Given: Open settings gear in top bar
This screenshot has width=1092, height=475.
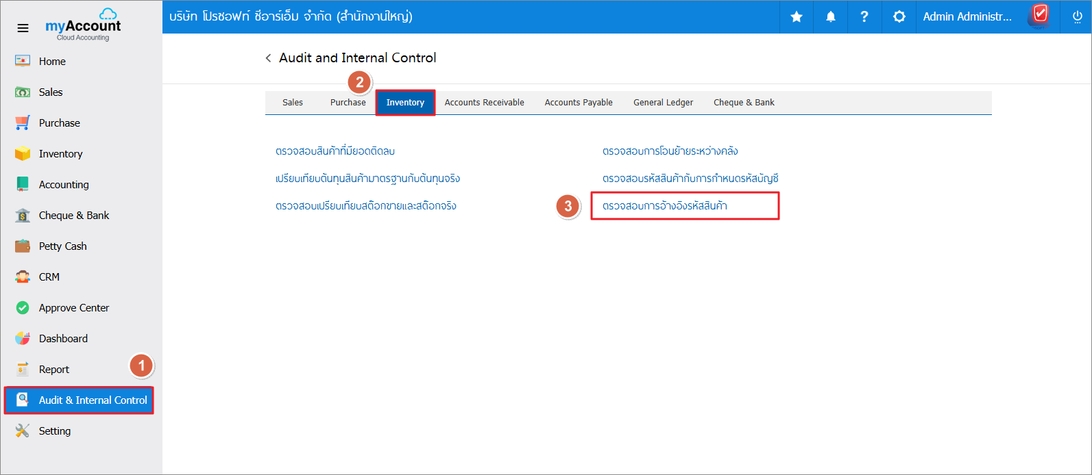Looking at the screenshot, I should [899, 17].
